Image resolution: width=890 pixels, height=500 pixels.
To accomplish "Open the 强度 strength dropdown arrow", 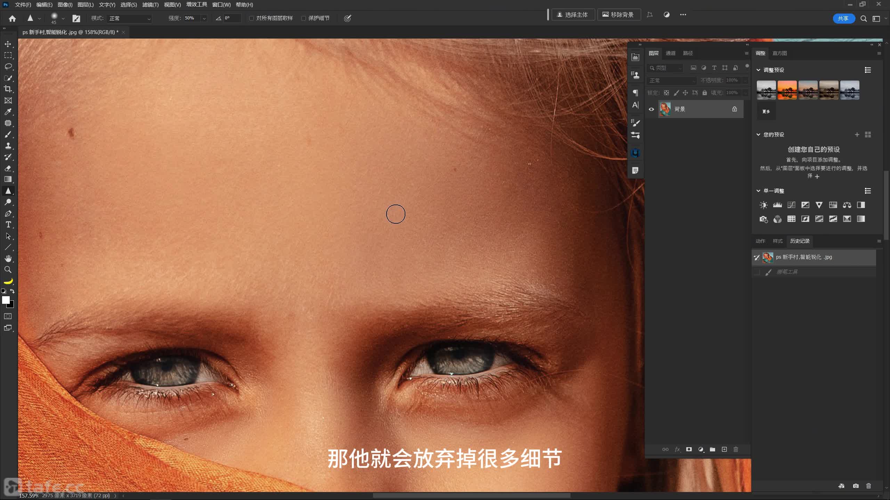I will pyautogui.click(x=204, y=18).
